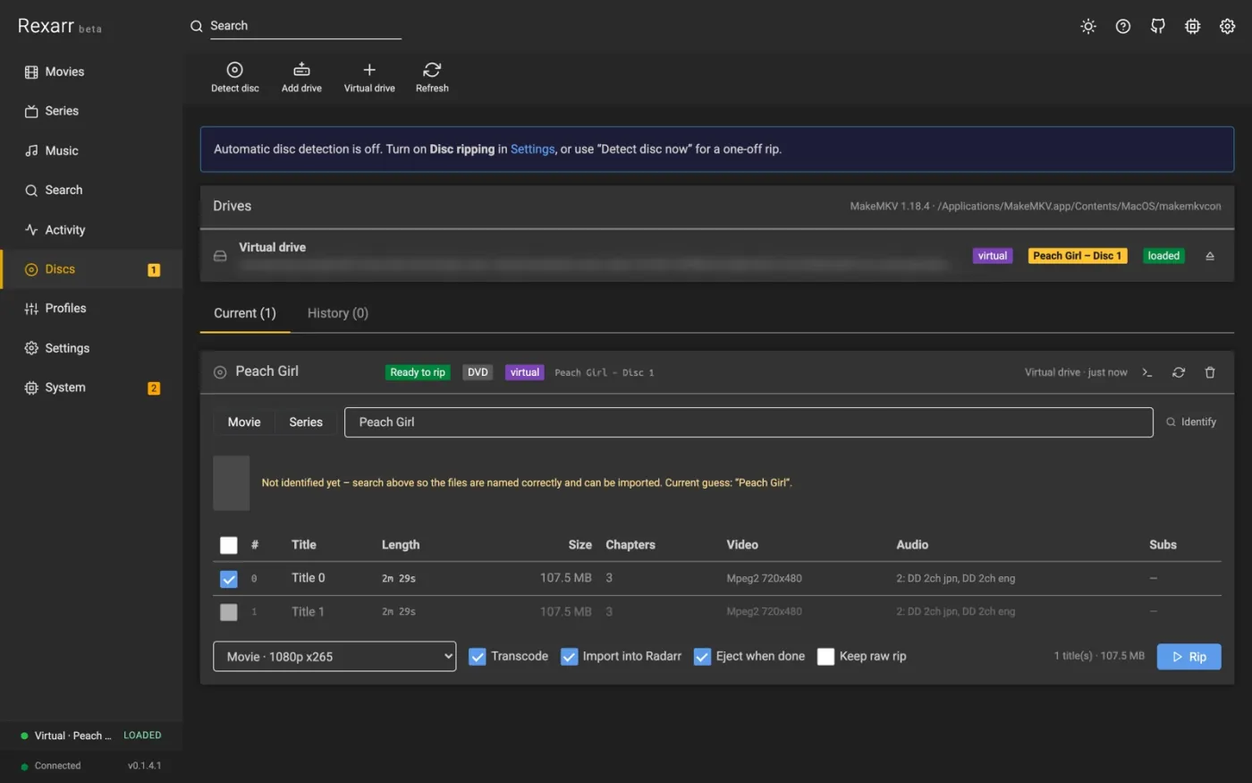Image resolution: width=1252 pixels, height=783 pixels.
Task: Delete the Peach Girl disc entry
Action: 1210,372
